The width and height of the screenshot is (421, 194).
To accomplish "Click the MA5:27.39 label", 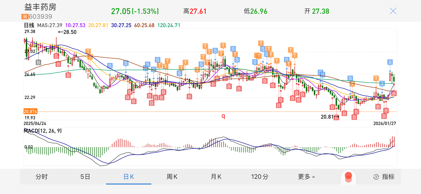I will pyautogui.click(x=50, y=25).
